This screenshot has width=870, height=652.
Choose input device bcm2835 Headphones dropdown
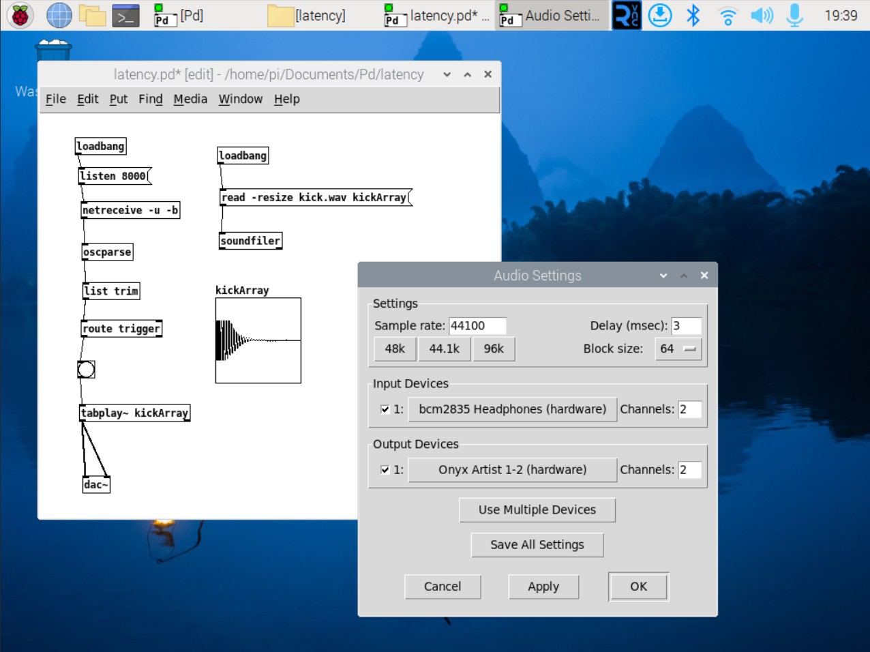point(512,409)
